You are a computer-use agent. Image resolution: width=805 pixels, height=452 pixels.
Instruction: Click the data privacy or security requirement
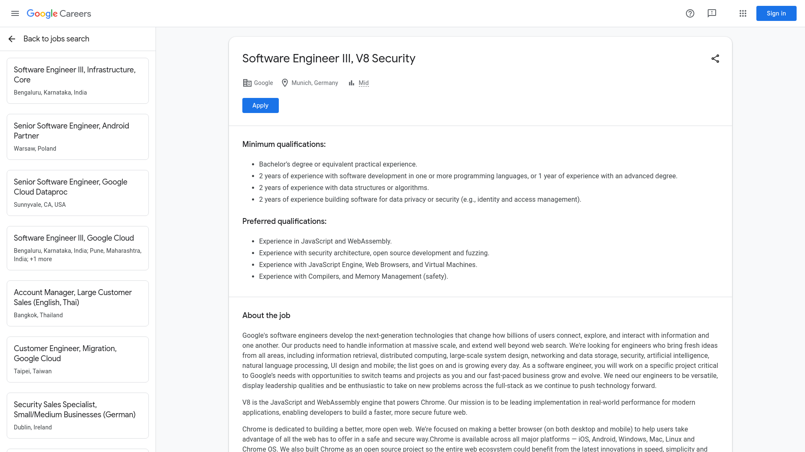coord(420,200)
